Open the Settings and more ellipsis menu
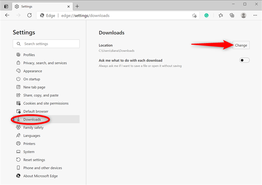Screen dimensions: 262x185 point(255,15)
